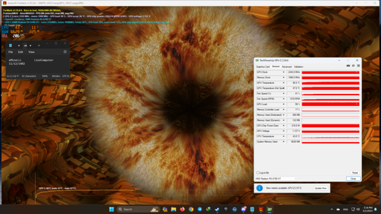This screenshot has width=381, height=214.
Task: Click the GPU-Z screenshot camera icon
Action: click(x=348, y=66)
